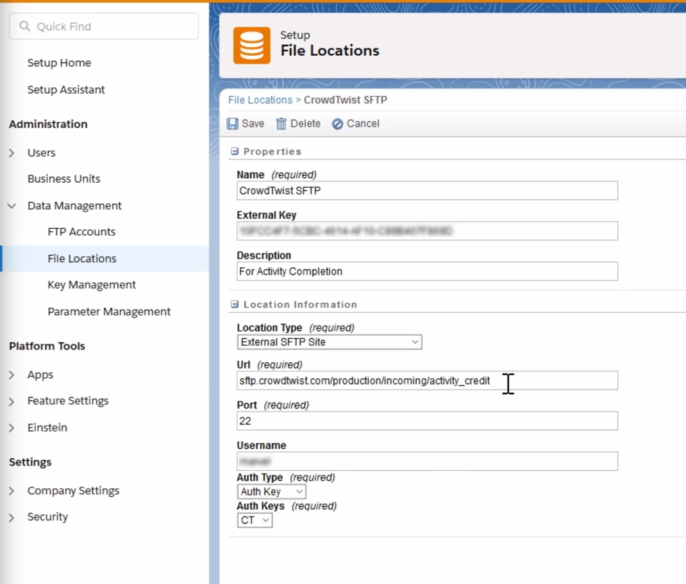The height and width of the screenshot is (584, 686).
Task: Open the Auth Keys CT dropdown
Action: tap(255, 520)
